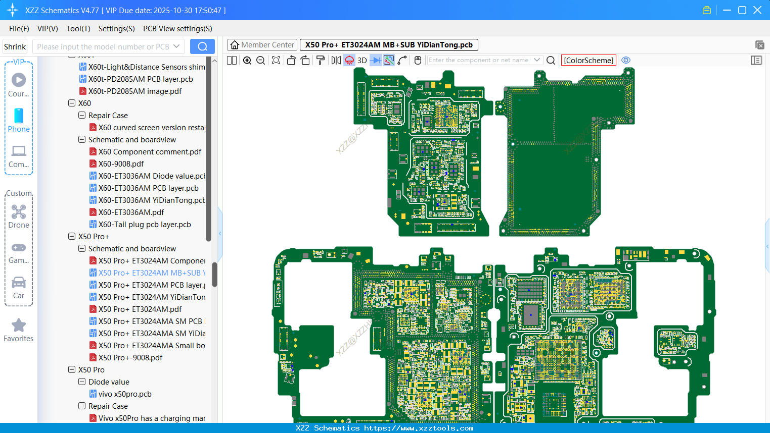This screenshot has height=433, width=770.
Task: Click the Shrink button
Action: (x=15, y=46)
